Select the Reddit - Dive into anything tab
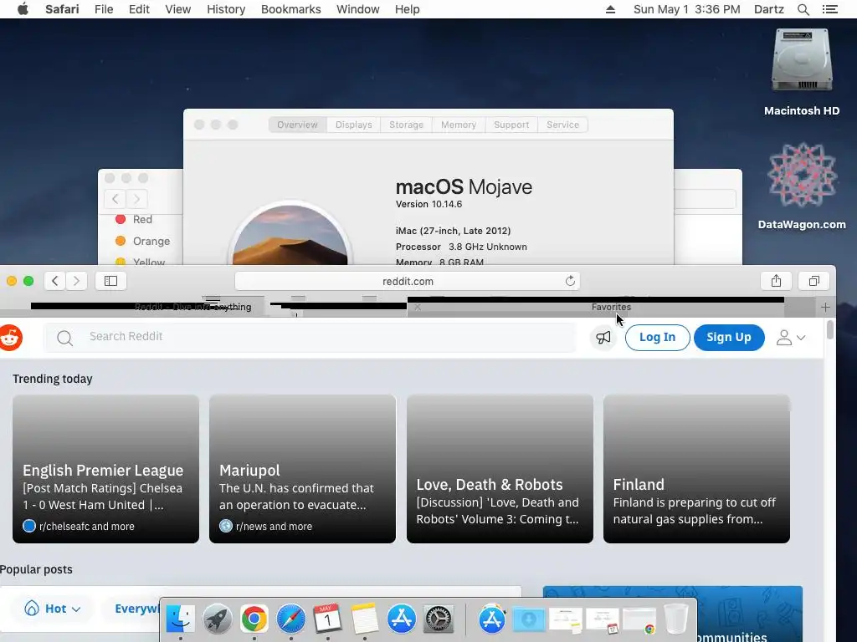The width and height of the screenshot is (857, 642). click(x=193, y=308)
